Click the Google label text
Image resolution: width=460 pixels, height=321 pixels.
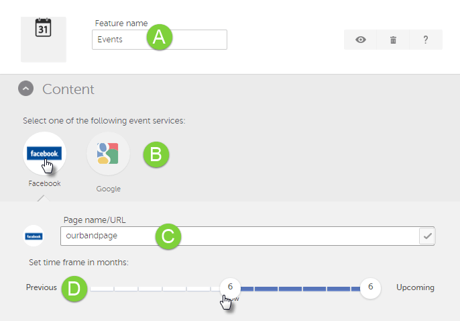point(108,189)
